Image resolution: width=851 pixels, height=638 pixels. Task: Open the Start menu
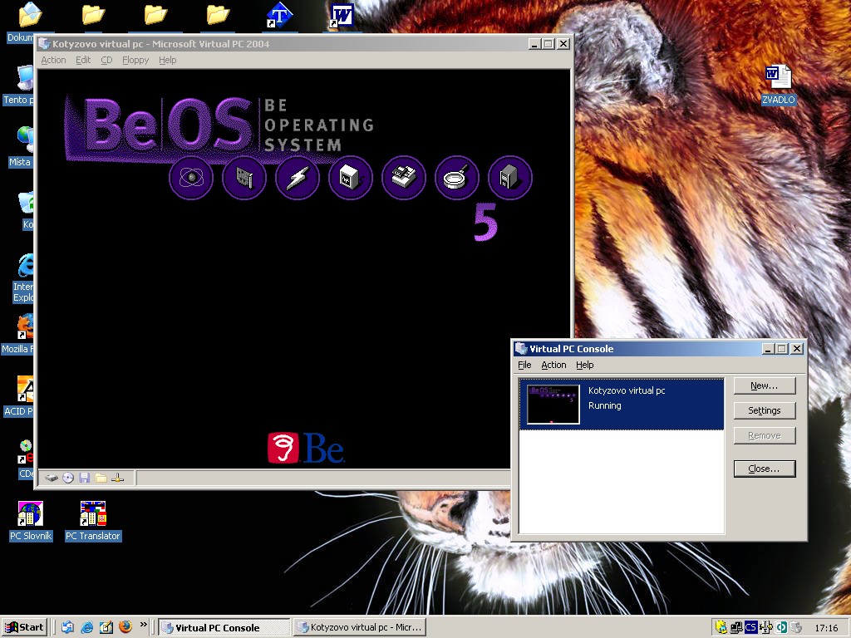pyautogui.click(x=24, y=627)
